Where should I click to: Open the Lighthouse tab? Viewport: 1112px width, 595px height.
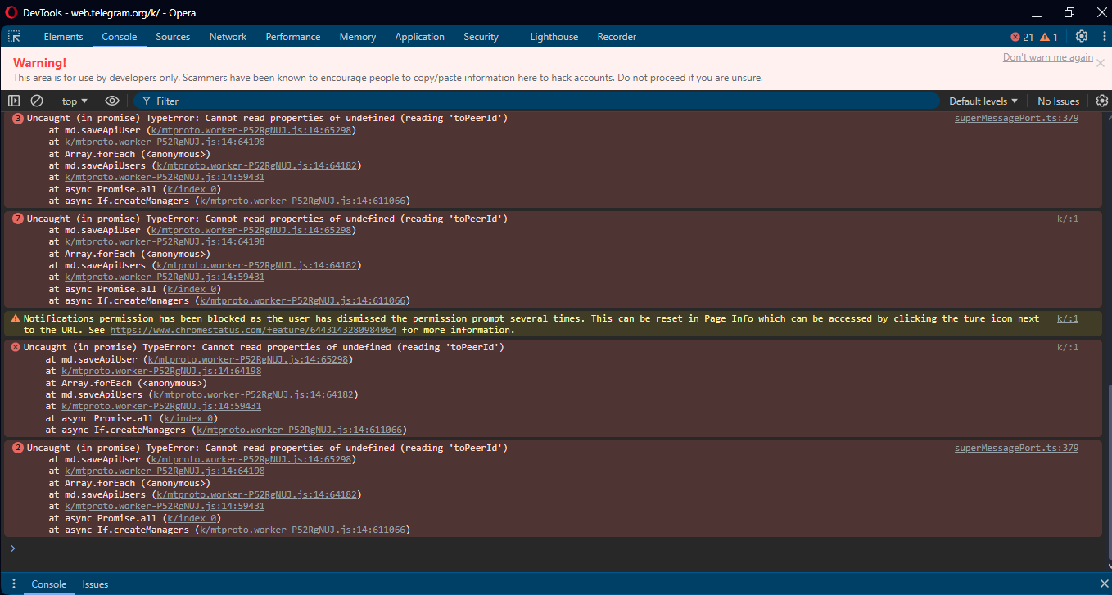tap(554, 37)
